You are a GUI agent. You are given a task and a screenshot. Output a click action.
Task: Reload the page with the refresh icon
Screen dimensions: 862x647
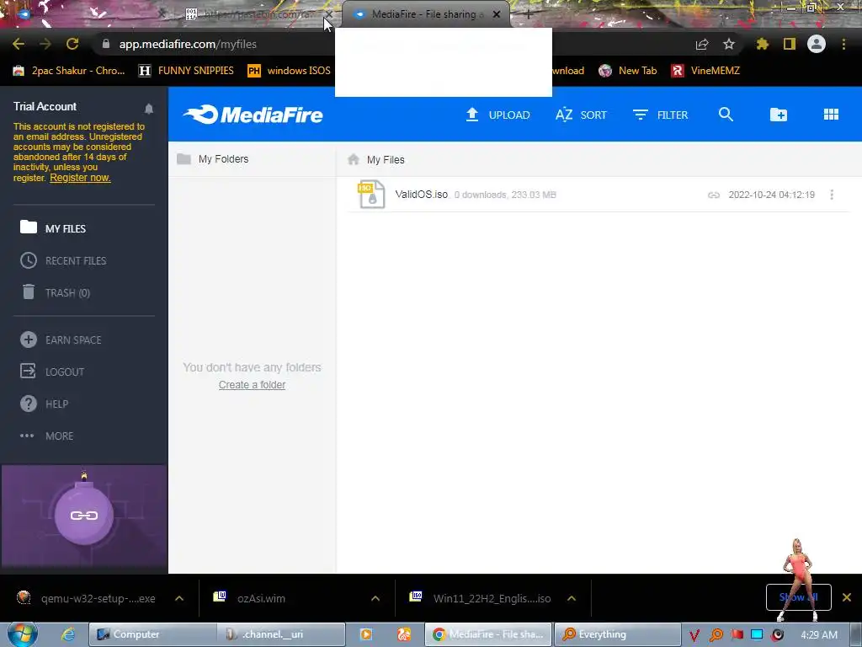72,44
